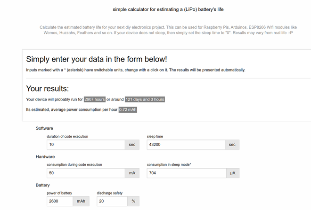This screenshot has height=210, width=311.
Task: Click the sec unit beside duration field
Action: tap(132, 145)
